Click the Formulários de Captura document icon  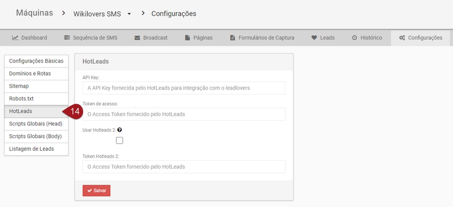[233, 38]
